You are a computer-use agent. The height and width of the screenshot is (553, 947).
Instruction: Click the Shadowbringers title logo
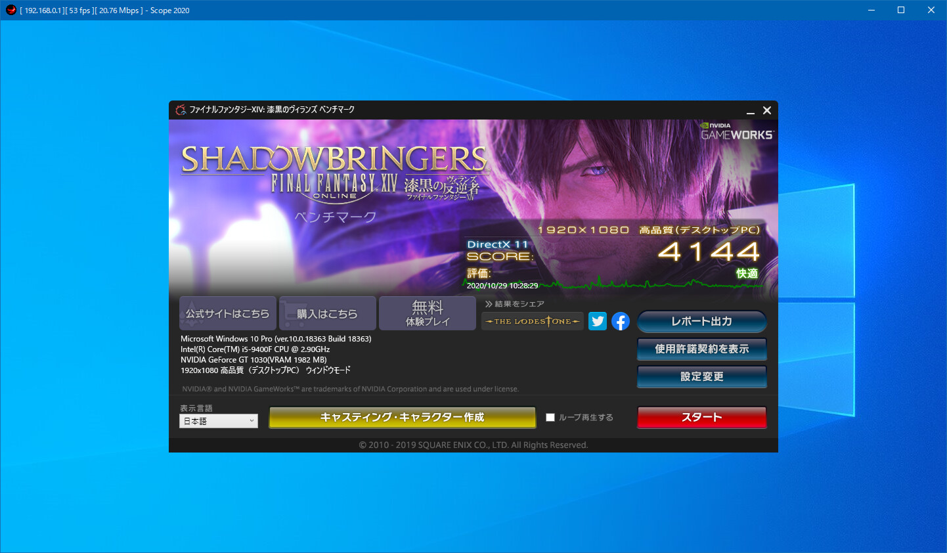pyautogui.click(x=335, y=173)
